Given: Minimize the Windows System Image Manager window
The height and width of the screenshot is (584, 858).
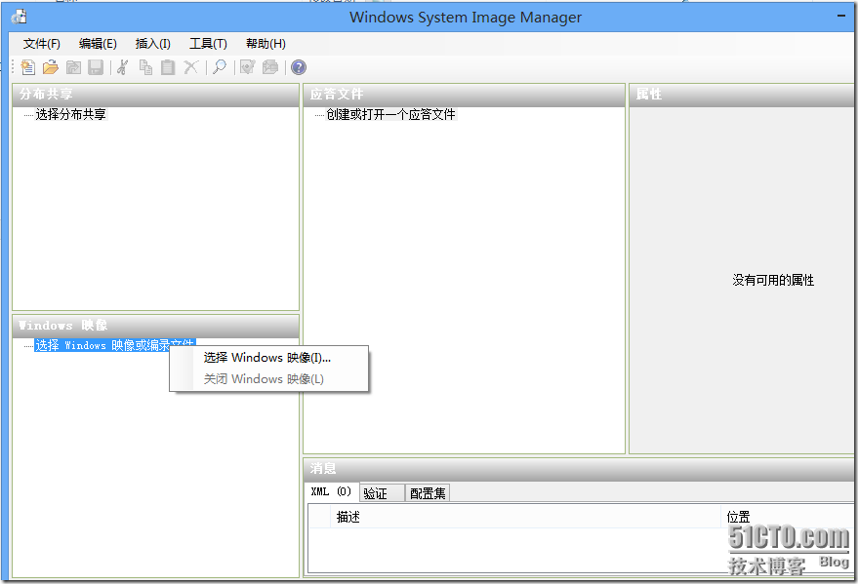Looking at the screenshot, I should 841,17.
